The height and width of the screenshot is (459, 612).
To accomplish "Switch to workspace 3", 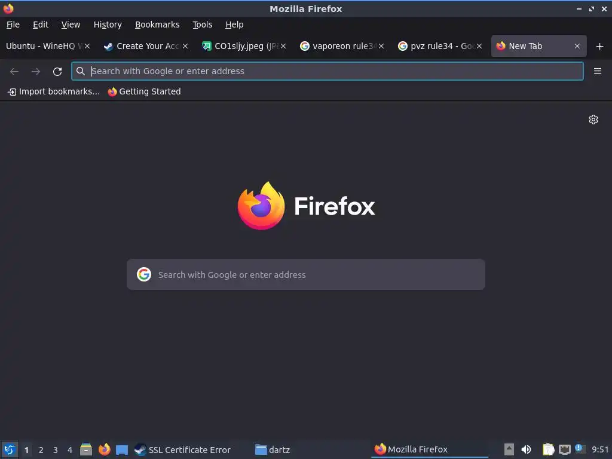I will tap(56, 450).
